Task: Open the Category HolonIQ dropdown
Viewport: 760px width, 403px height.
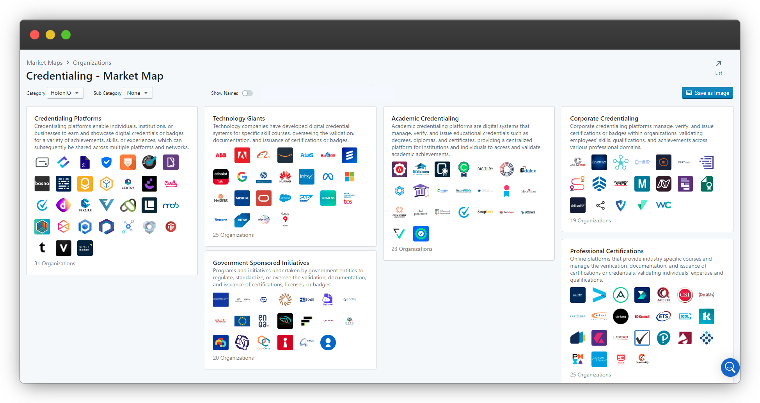Action: (x=65, y=93)
